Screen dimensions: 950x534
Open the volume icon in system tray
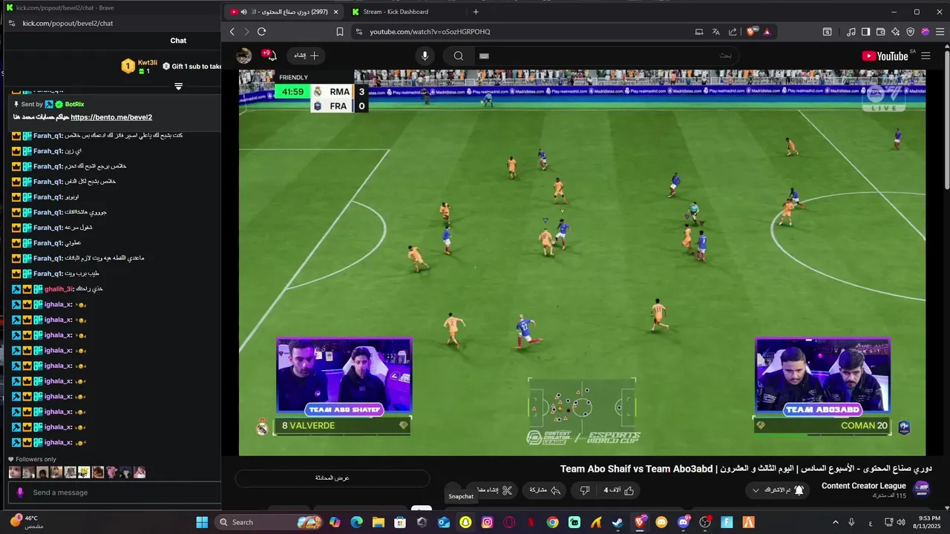click(x=901, y=522)
